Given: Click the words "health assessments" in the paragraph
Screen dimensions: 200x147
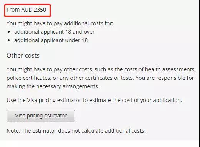Looking at the screenshot, I should (170, 69).
